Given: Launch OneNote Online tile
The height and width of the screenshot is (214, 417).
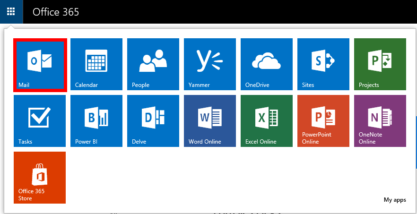Looking at the screenshot, I should [380, 121].
